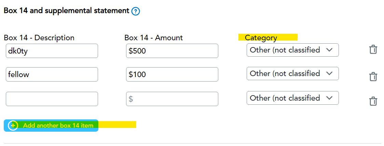Click the empty Box 14 amount field

172,99
